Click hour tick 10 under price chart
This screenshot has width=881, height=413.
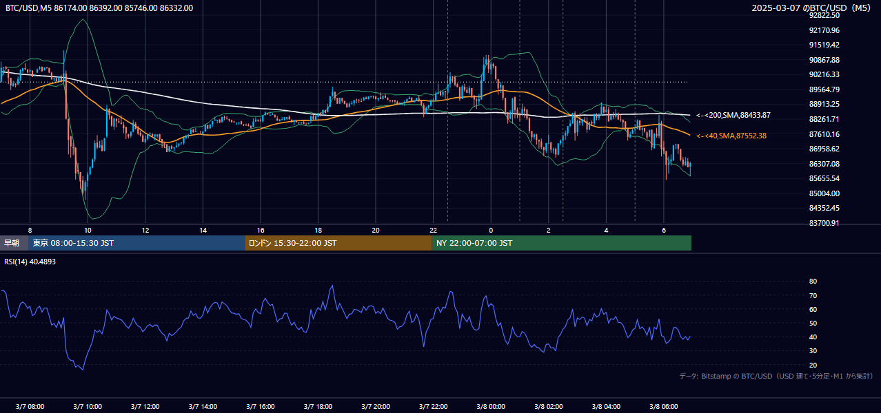[x=88, y=230]
